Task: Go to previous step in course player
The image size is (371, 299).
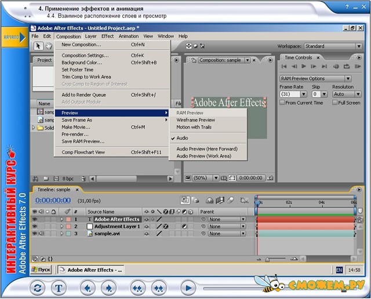Action: [x=88, y=288]
